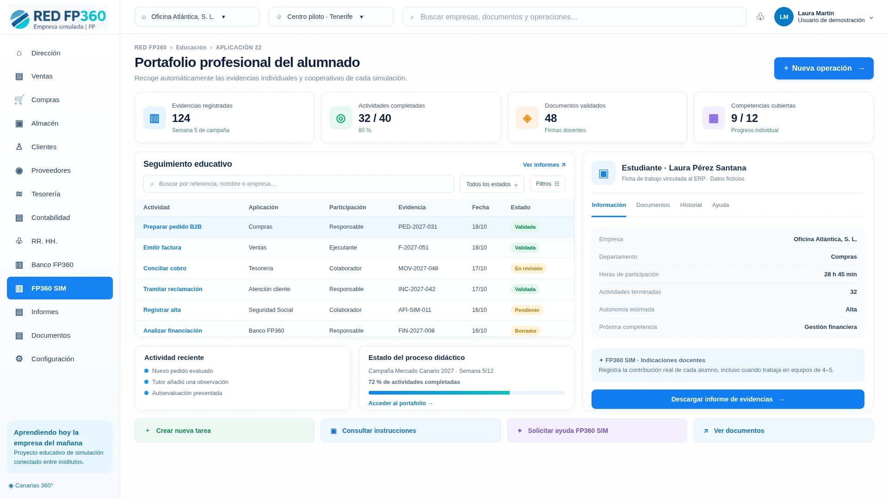The image size is (888, 499).
Task: Click the student profile icon beside Laura Pérez Santana
Action: (603, 173)
